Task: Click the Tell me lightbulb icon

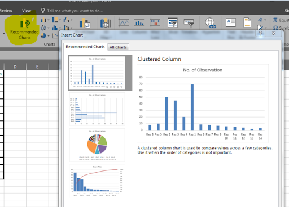Action: (43, 11)
